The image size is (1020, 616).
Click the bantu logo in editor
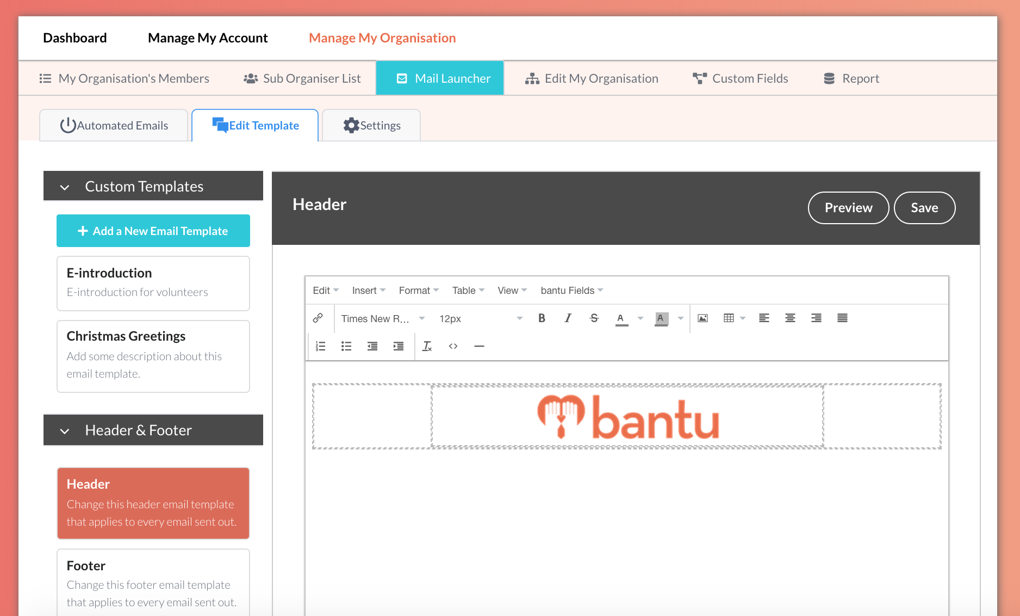(628, 417)
